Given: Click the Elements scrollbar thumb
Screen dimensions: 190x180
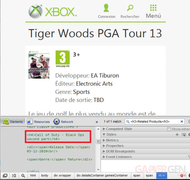Looking at the screenshot, I should pyautogui.click(x=98, y=142).
